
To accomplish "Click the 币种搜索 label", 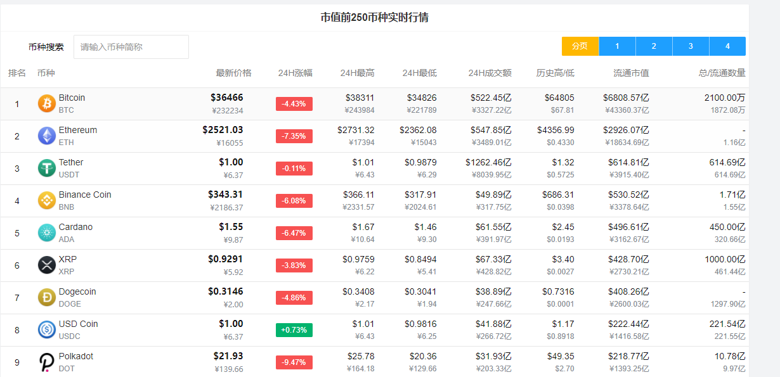I will point(46,47).
